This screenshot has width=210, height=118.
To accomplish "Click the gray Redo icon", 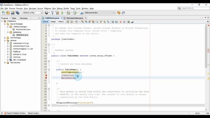I will (x=123, y=13).
